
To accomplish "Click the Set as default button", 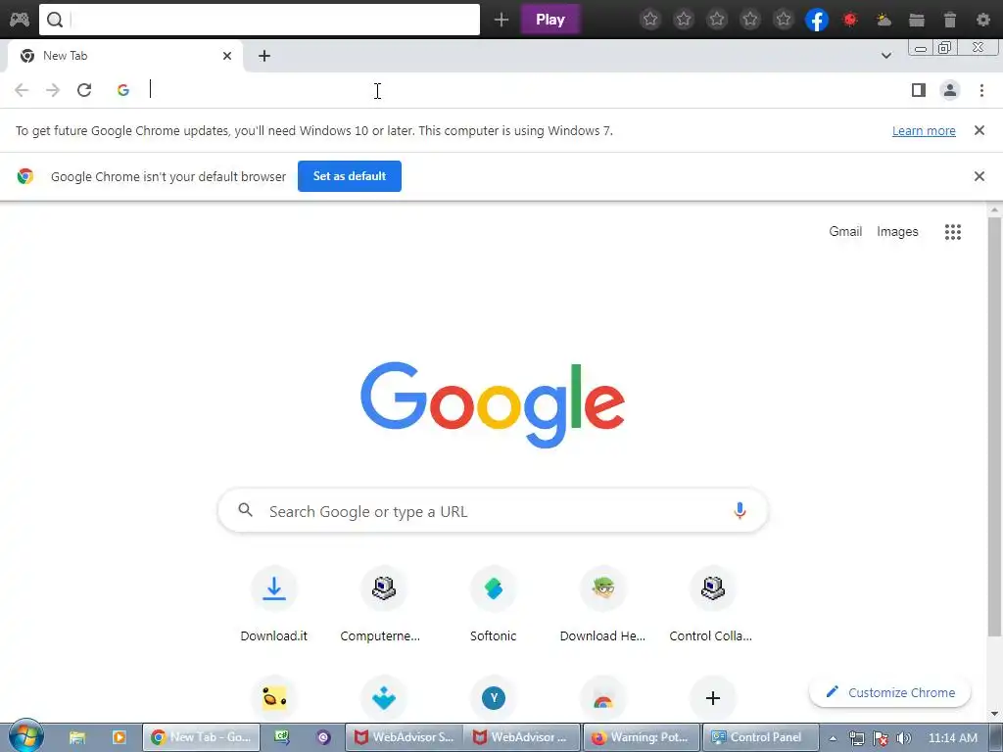I will (350, 176).
